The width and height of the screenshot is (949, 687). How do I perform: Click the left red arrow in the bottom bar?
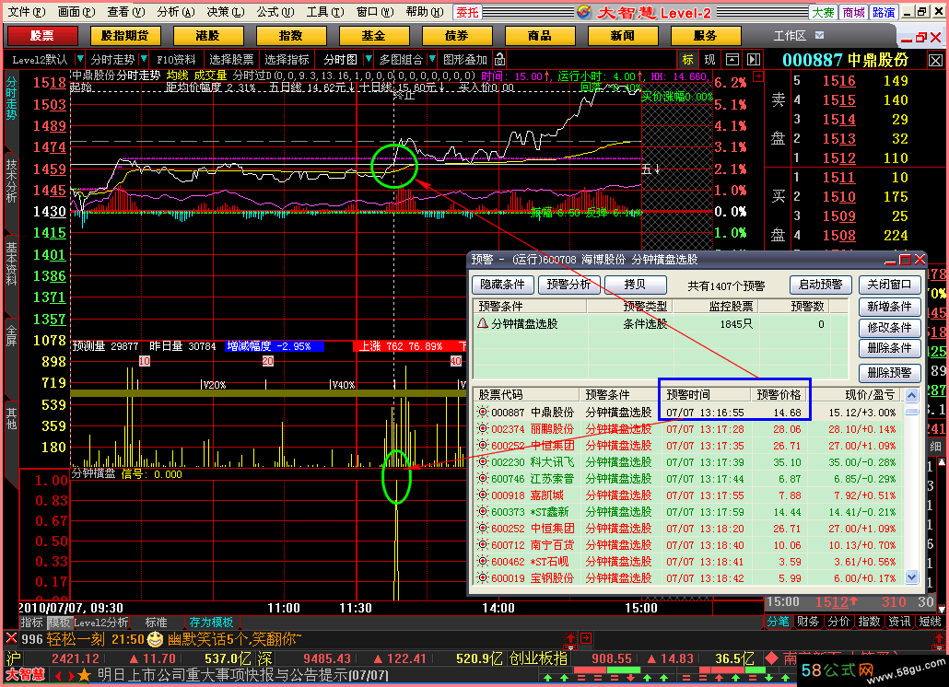[58, 676]
